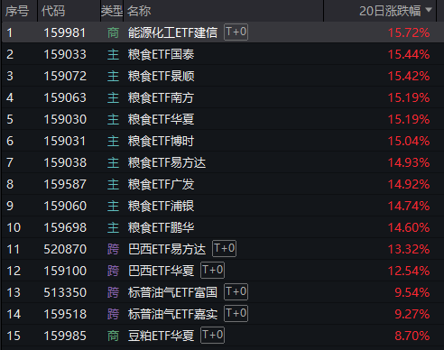This screenshot has width=444, height=350.
Task: Click the 9.27% change value
Action: coord(412,314)
